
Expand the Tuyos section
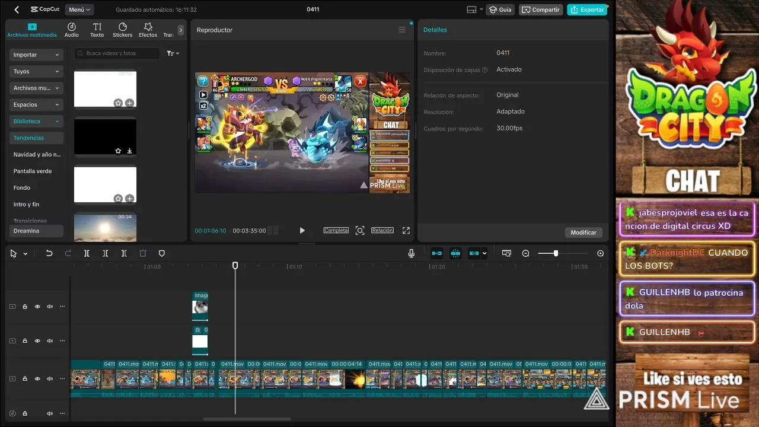36,71
